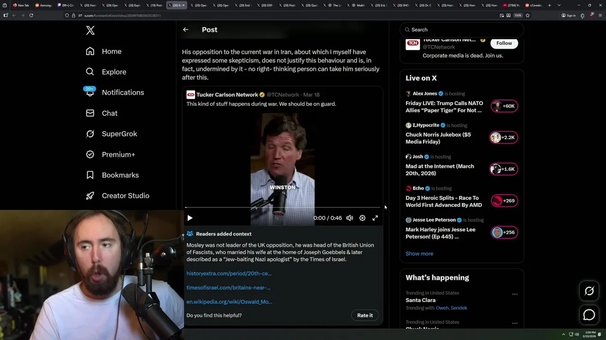The height and width of the screenshot is (340, 606).
Task: Expand hidden system tray icons chevron
Action: (563, 334)
